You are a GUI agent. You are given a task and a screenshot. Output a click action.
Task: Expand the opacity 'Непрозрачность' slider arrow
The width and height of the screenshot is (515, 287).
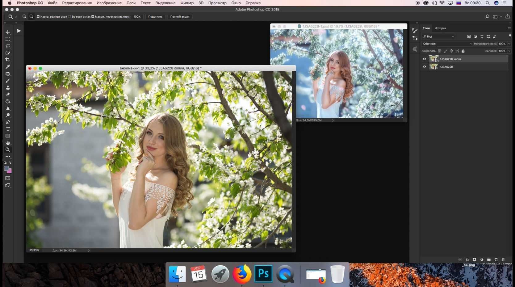(509, 44)
